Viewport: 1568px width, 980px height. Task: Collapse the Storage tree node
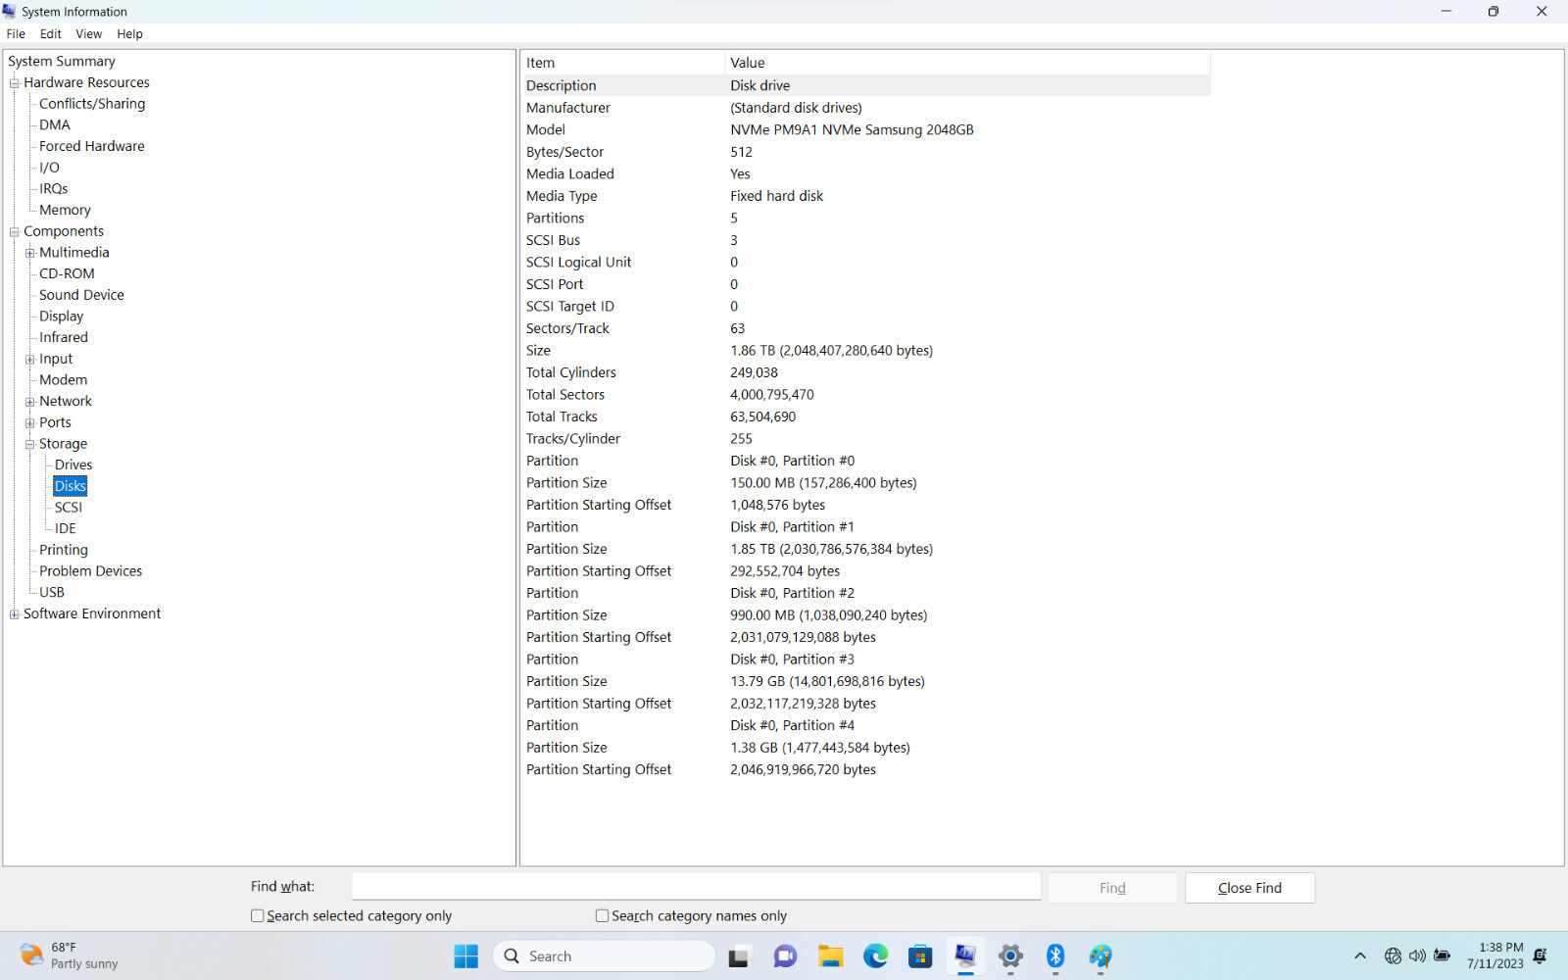(30, 444)
